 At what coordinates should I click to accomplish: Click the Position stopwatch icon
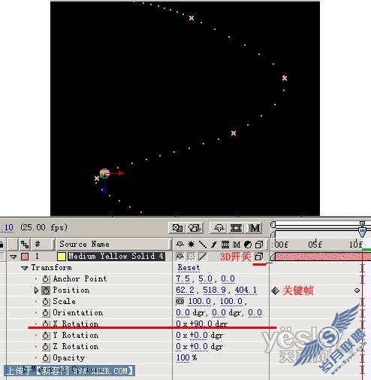click(x=46, y=290)
